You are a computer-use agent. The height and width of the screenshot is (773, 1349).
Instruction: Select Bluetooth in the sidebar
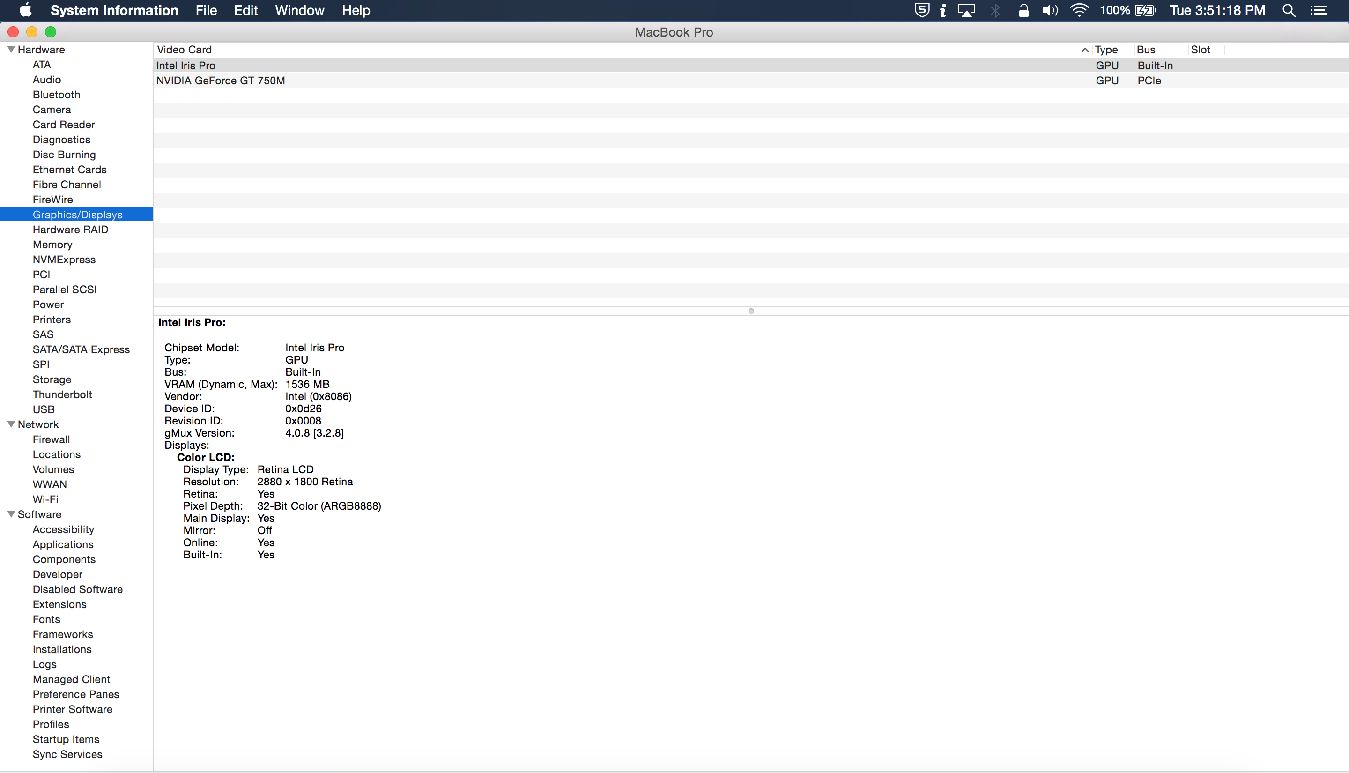[x=56, y=95]
